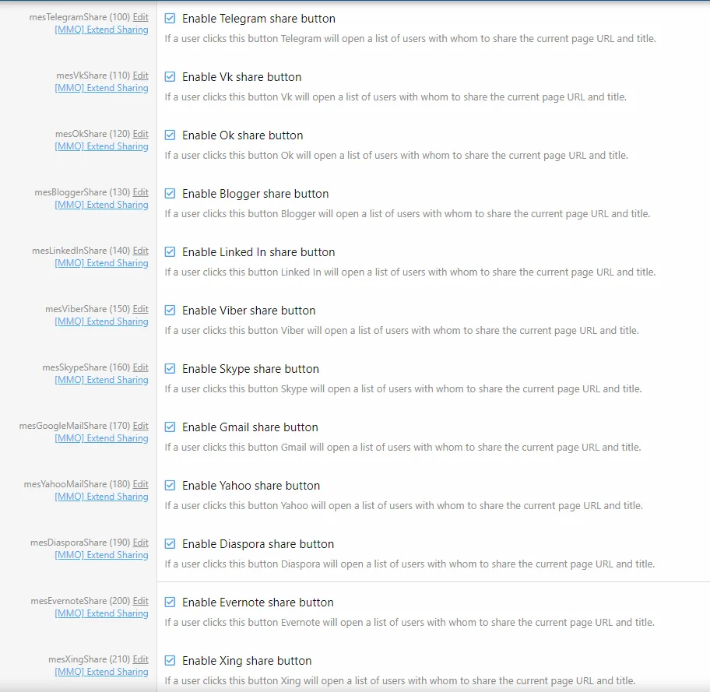The width and height of the screenshot is (710, 692).
Task: Open Edit link for mesTelegramShare
Action: (140, 17)
